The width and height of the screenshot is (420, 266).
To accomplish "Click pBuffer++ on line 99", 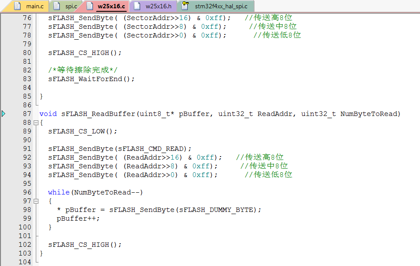I will 76,218.
